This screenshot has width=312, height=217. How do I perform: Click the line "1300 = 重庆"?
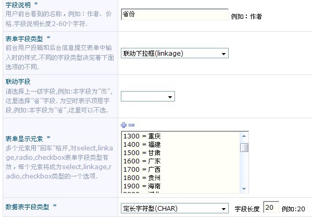tap(142, 136)
